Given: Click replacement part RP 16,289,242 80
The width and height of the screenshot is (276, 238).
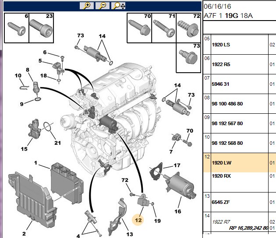Looking at the screenshot, I should [x=248, y=228].
